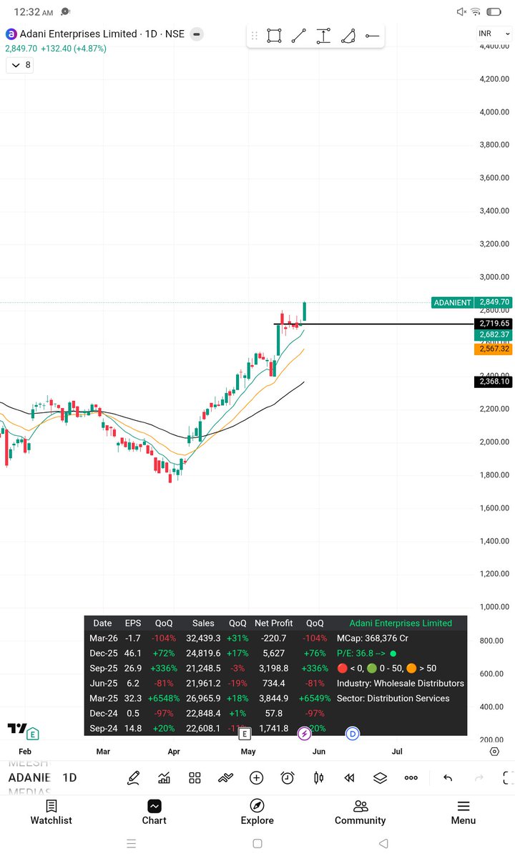This screenshot has width=515, height=859.
Task: Tap the Android back navigation button
Action: [383, 844]
